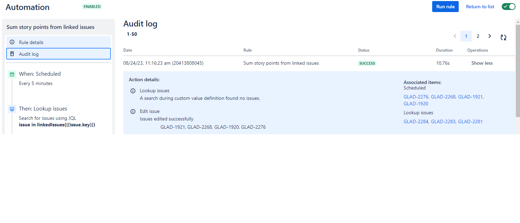
Task: Click the refresh audit log icon
Action: 503,37
